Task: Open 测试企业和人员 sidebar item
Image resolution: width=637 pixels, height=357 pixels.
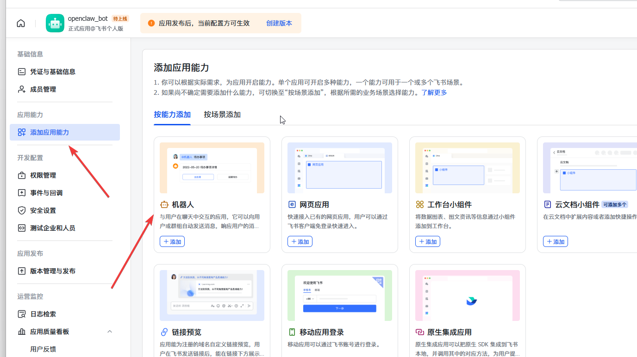Action: (x=52, y=228)
